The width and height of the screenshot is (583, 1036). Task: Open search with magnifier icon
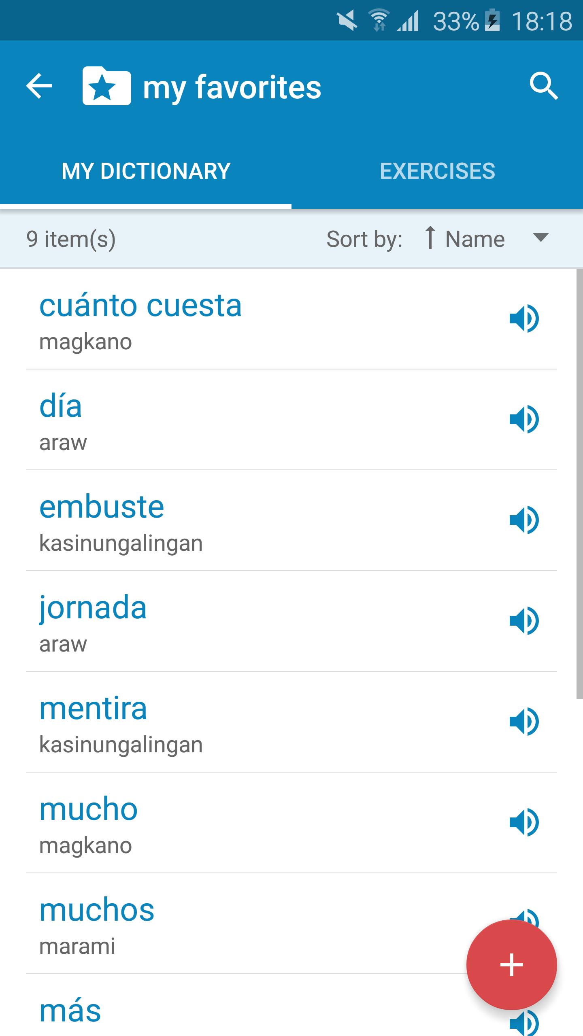pyautogui.click(x=544, y=86)
